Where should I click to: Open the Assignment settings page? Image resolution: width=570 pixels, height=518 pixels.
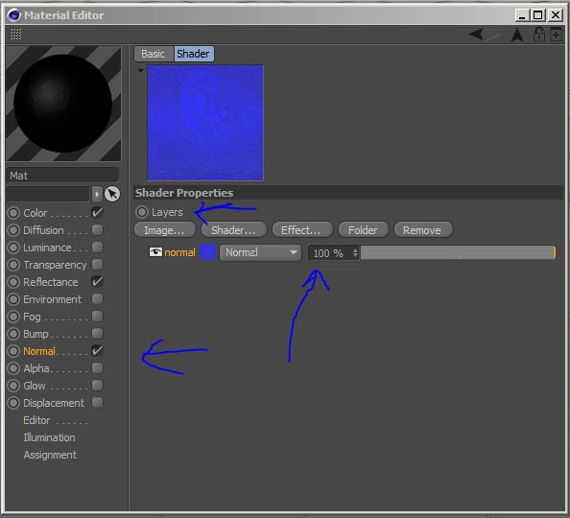[50, 455]
